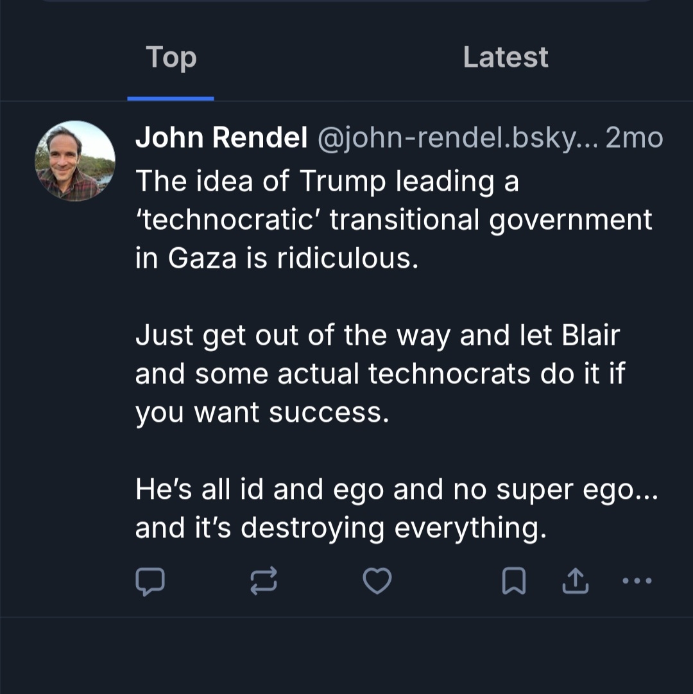Click the @john-rendel.bsky handle
693x694 pixels.
coord(457,137)
